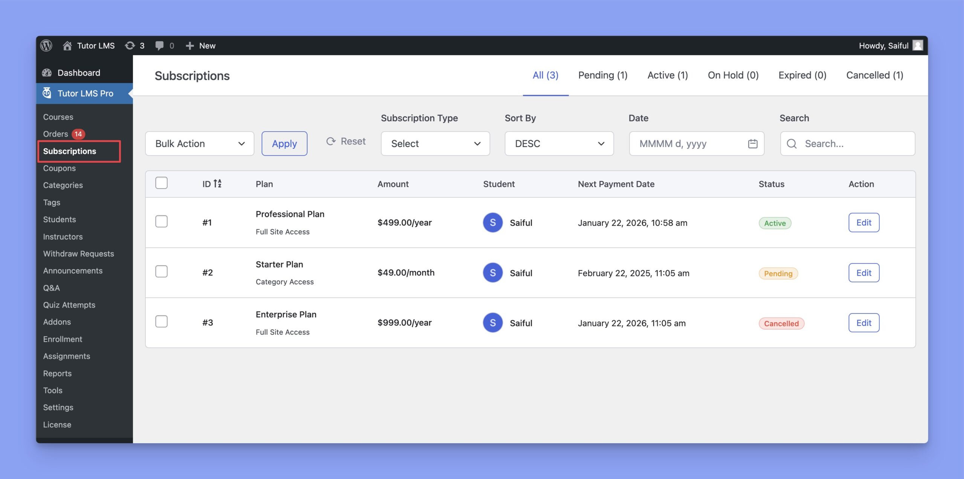964x479 pixels.
Task: Click the Students sidebar icon
Action: (x=59, y=220)
